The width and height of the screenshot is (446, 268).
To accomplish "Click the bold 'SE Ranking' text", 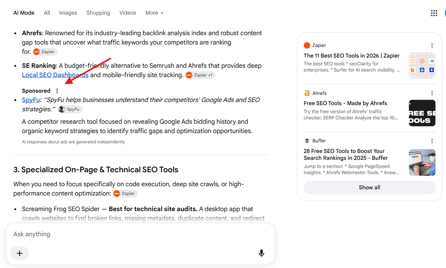I will click(x=39, y=66).
